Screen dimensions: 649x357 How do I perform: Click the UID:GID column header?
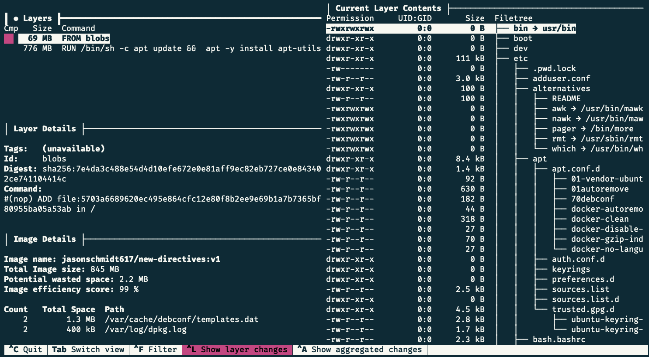pos(415,18)
